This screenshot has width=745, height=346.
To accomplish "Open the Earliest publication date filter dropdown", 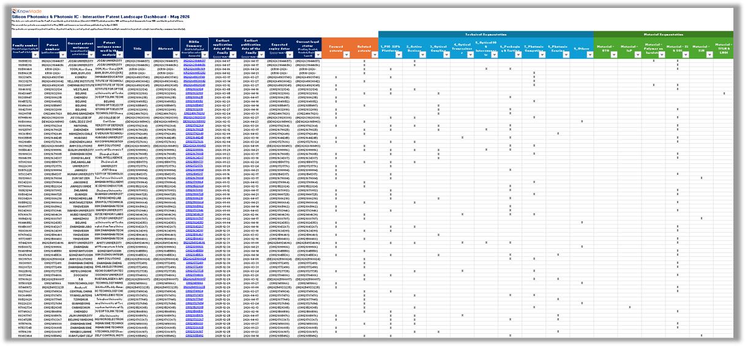I will pyautogui.click(x=261, y=54).
